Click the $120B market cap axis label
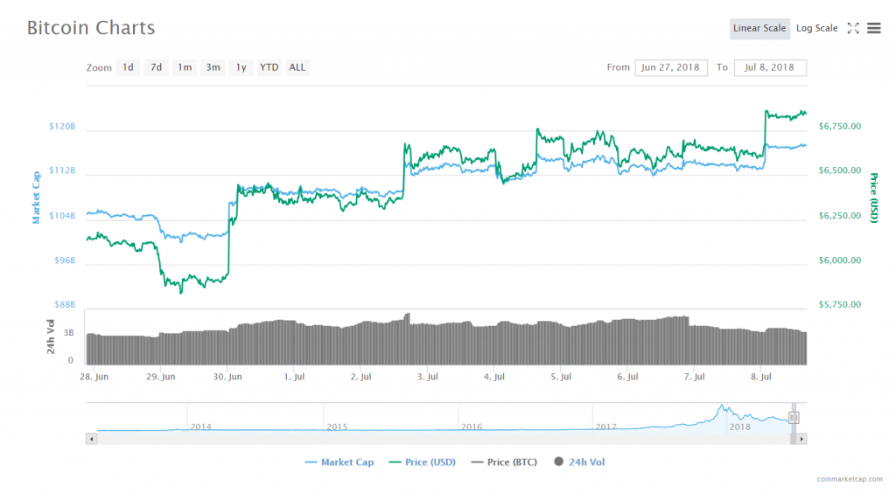 click(x=62, y=126)
